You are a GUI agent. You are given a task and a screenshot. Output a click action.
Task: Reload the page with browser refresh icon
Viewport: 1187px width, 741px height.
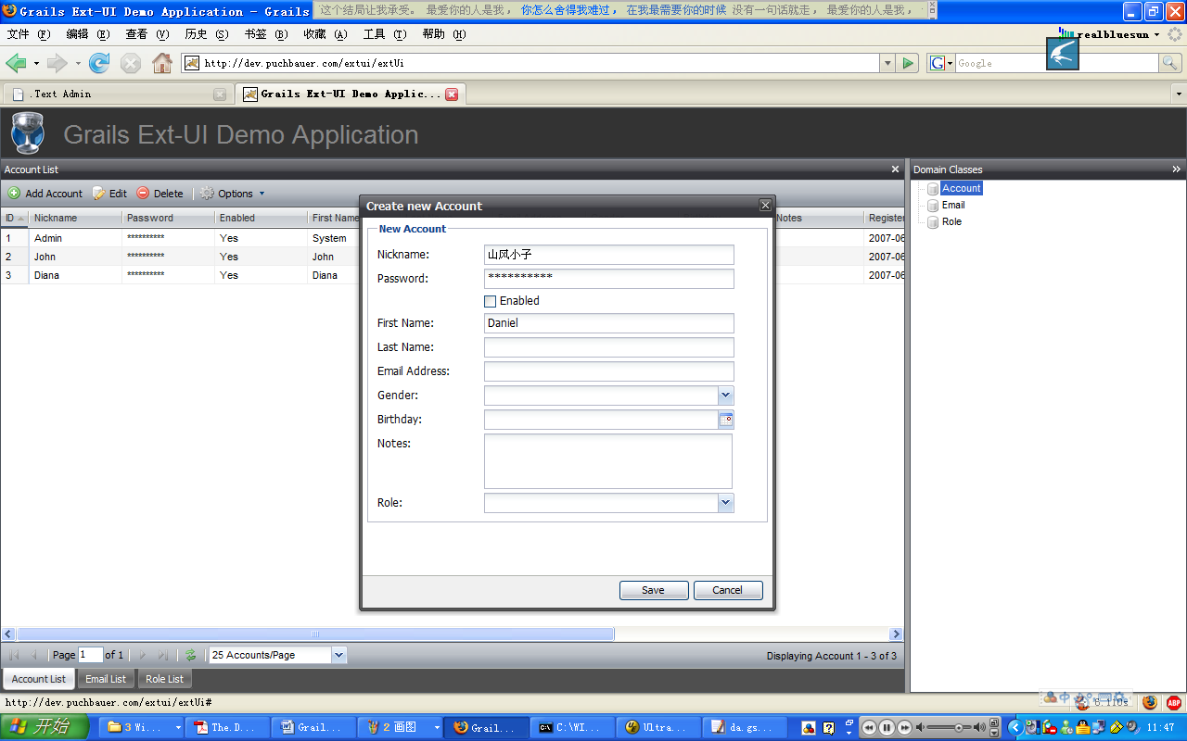(x=99, y=63)
